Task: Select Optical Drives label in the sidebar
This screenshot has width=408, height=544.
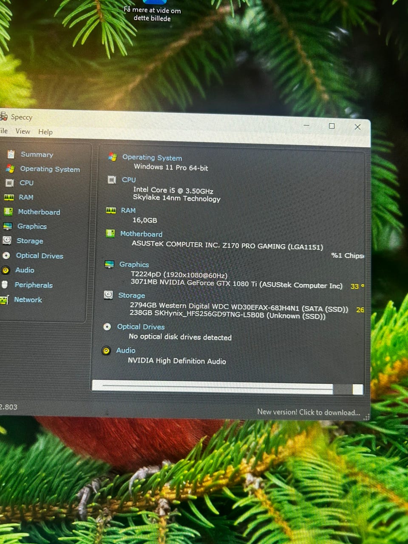Action: tap(40, 255)
